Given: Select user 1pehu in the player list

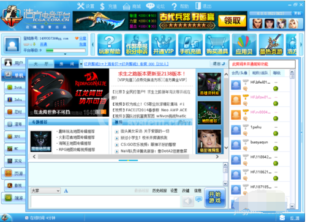Looking at the screenshot, I should [259, 130].
